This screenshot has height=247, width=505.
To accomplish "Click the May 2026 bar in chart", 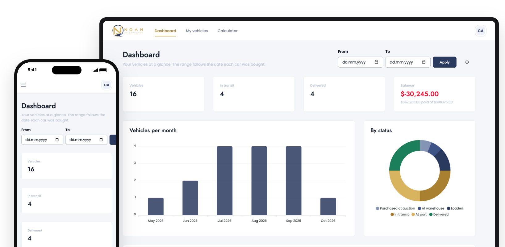I will [x=156, y=206].
